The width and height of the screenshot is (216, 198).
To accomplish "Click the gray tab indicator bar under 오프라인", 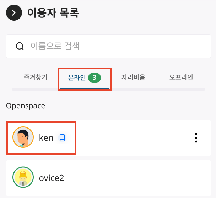I will (181, 89).
